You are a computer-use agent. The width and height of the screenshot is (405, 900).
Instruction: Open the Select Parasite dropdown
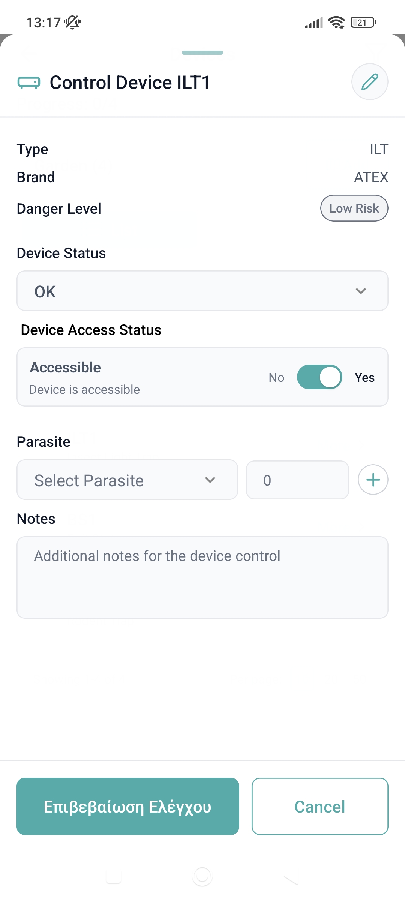[127, 480]
